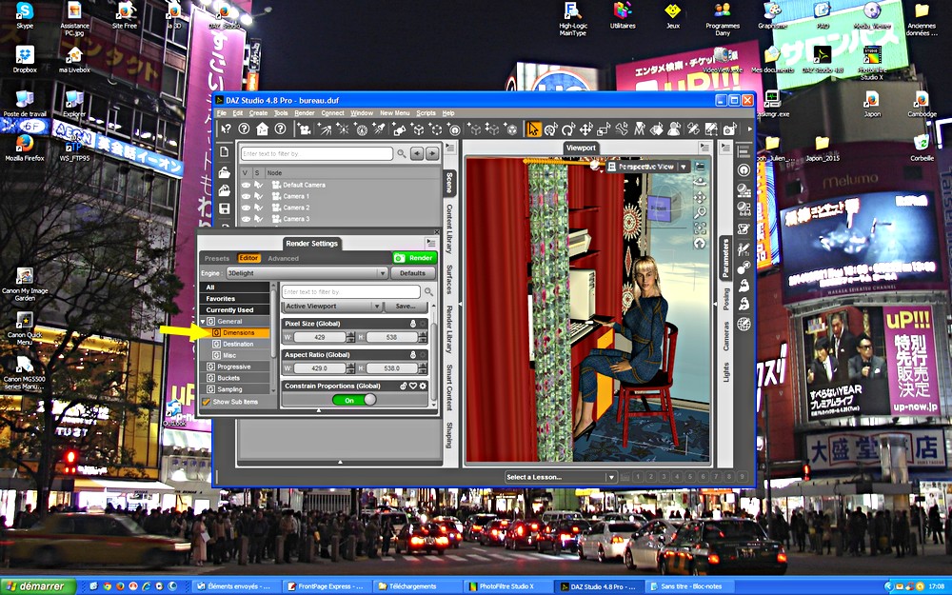The width and height of the screenshot is (952, 595).
Task: Toggle selectability arrow of Camera 1
Action: pyautogui.click(x=258, y=196)
